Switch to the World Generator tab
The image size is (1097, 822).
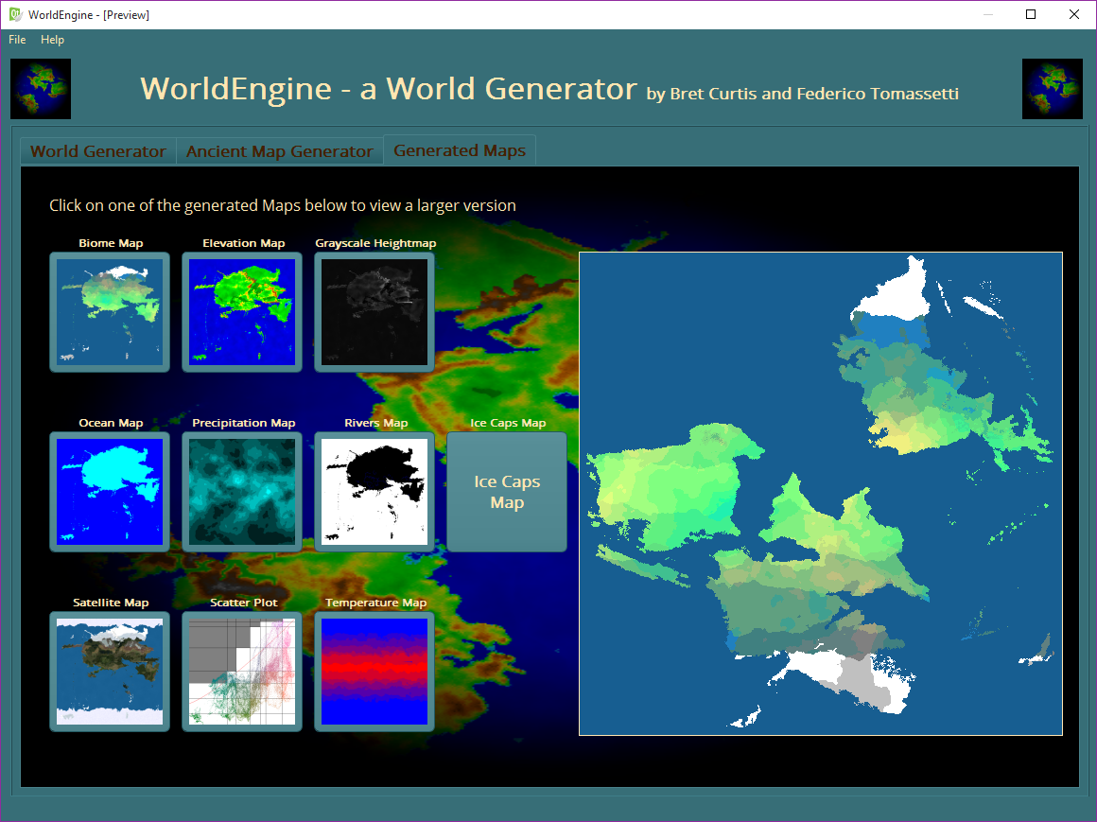coord(98,151)
